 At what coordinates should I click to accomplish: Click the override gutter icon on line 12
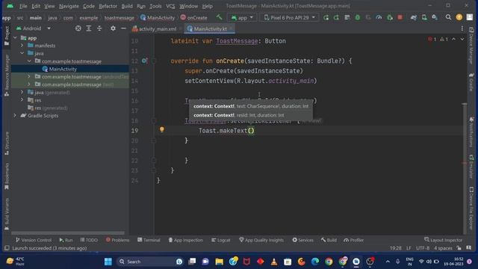144,61
